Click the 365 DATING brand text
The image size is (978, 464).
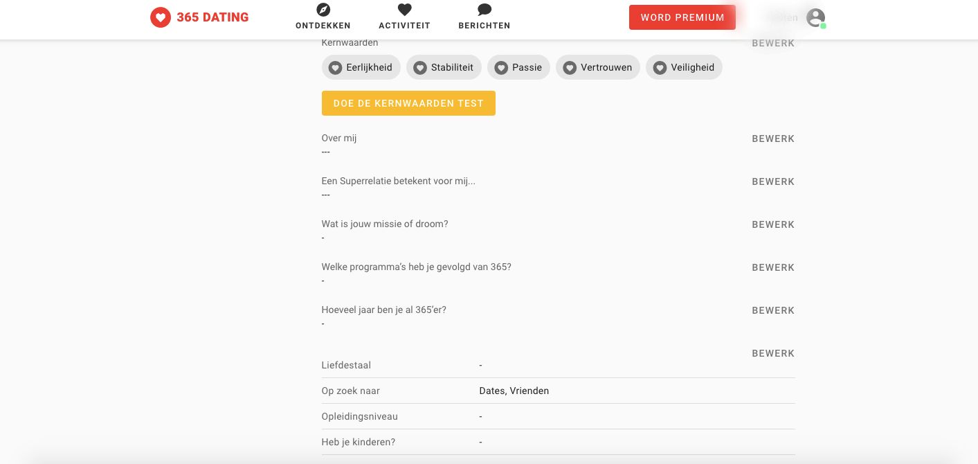pos(212,17)
